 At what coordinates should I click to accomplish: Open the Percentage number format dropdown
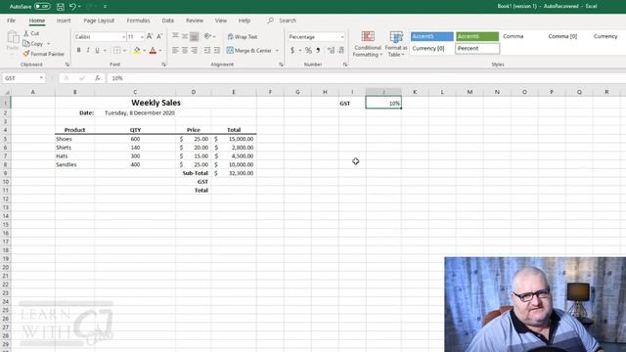pos(342,37)
